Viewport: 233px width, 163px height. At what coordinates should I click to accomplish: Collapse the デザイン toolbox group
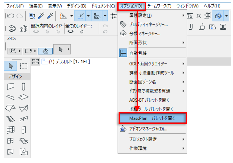point(17,76)
